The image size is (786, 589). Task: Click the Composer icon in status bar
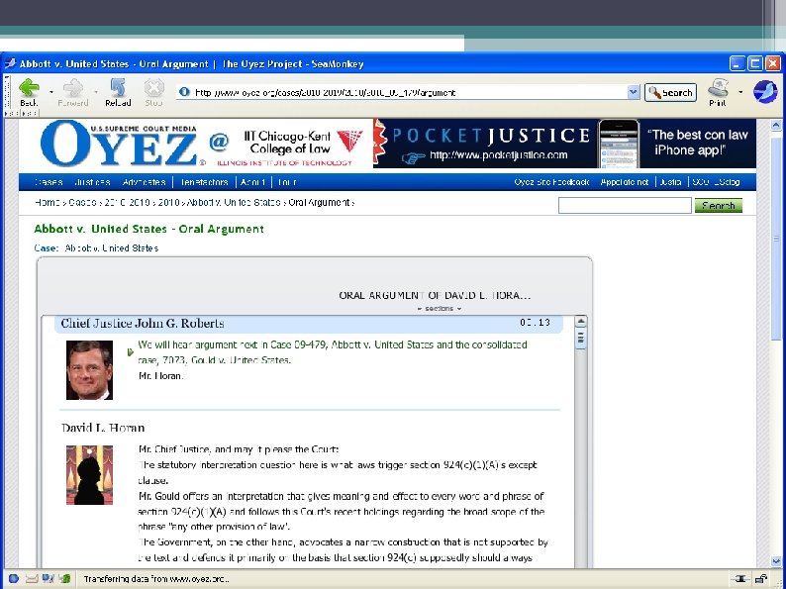[48, 578]
